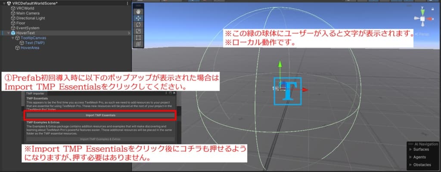The image size is (441, 172).
Task: Open the scene three-dot options menu in Hierarchy
Action: tap(127, 3)
